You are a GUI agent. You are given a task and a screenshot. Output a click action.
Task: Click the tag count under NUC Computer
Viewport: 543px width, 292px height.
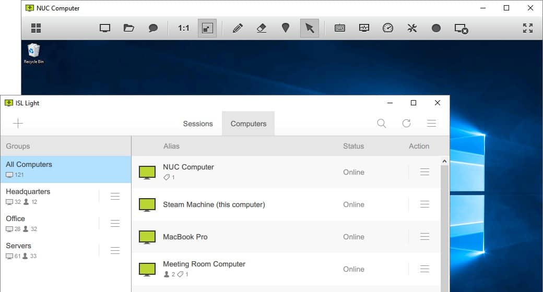[169, 177]
